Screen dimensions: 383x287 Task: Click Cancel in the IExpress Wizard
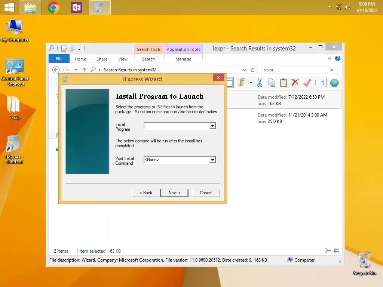click(x=206, y=193)
